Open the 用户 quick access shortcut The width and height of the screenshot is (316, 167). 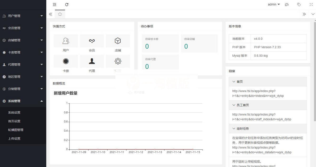(66, 41)
